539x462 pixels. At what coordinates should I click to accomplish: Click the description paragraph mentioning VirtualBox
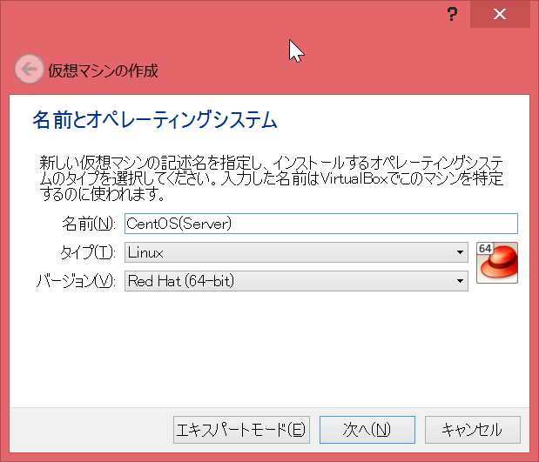point(271,178)
